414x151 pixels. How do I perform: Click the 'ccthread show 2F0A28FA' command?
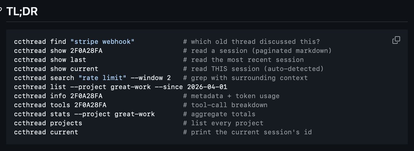(58, 51)
